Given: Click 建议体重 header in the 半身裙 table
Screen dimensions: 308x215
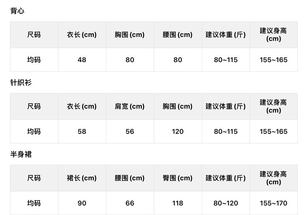Looking at the screenshot, I should click(x=226, y=178).
